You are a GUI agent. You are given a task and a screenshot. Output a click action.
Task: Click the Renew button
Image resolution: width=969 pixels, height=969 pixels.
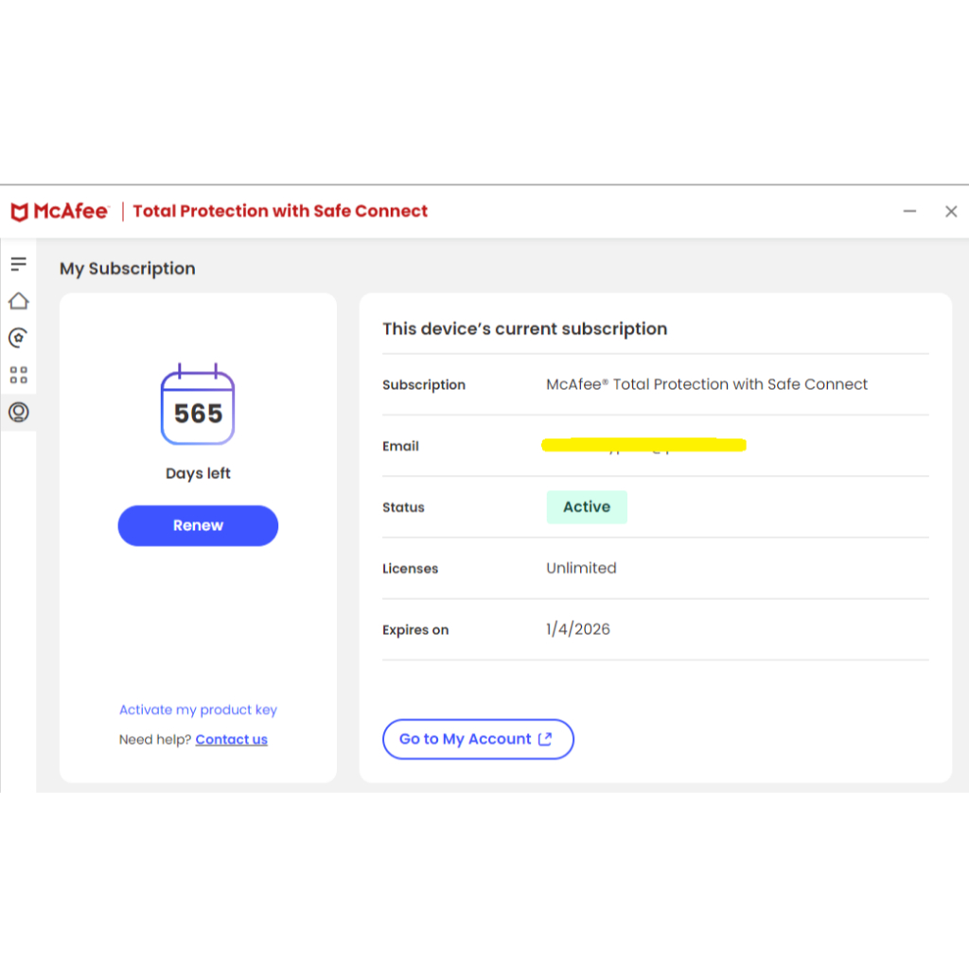(198, 525)
